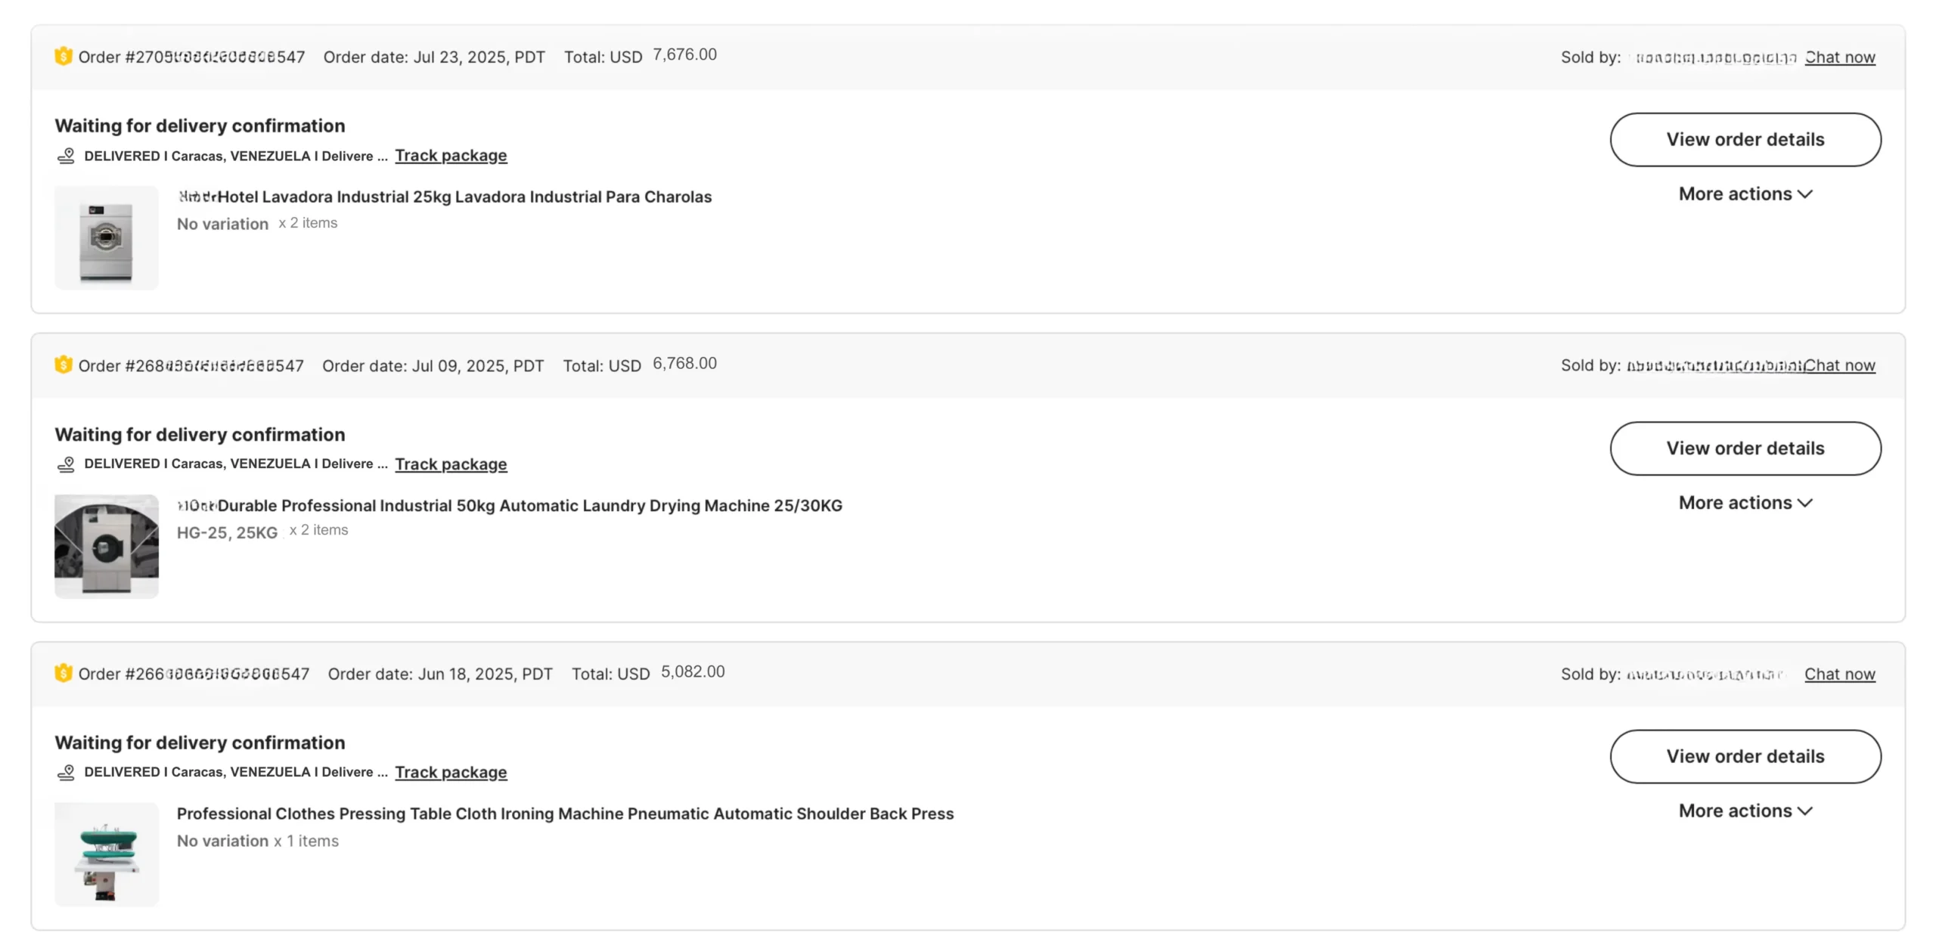
Task: Expand More actions for the USD 5,082.00 order
Action: (x=1745, y=811)
